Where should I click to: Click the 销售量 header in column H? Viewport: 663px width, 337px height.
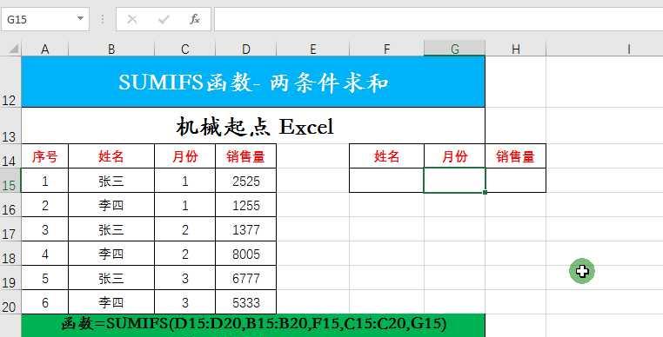pyautogui.click(x=515, y=155)
